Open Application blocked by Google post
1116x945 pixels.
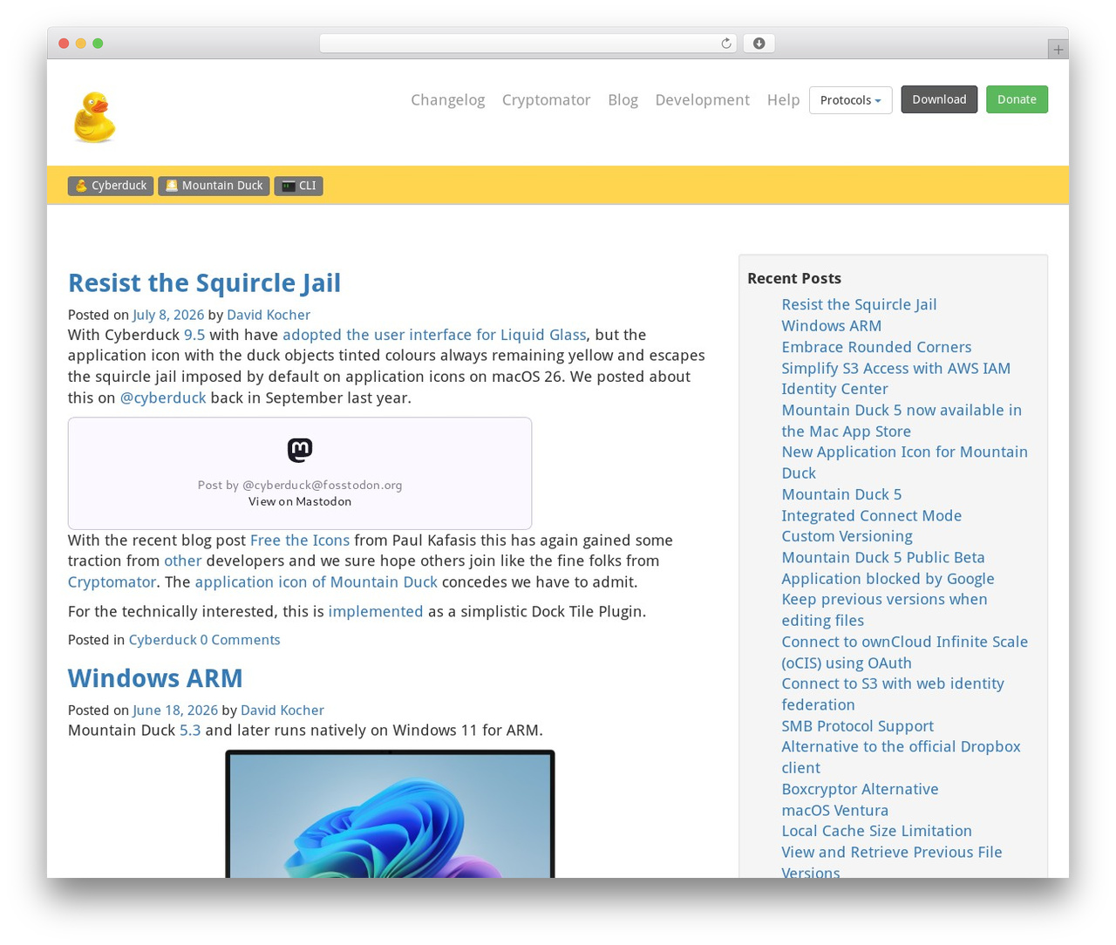pyautogui.click(x=888, y=579)
